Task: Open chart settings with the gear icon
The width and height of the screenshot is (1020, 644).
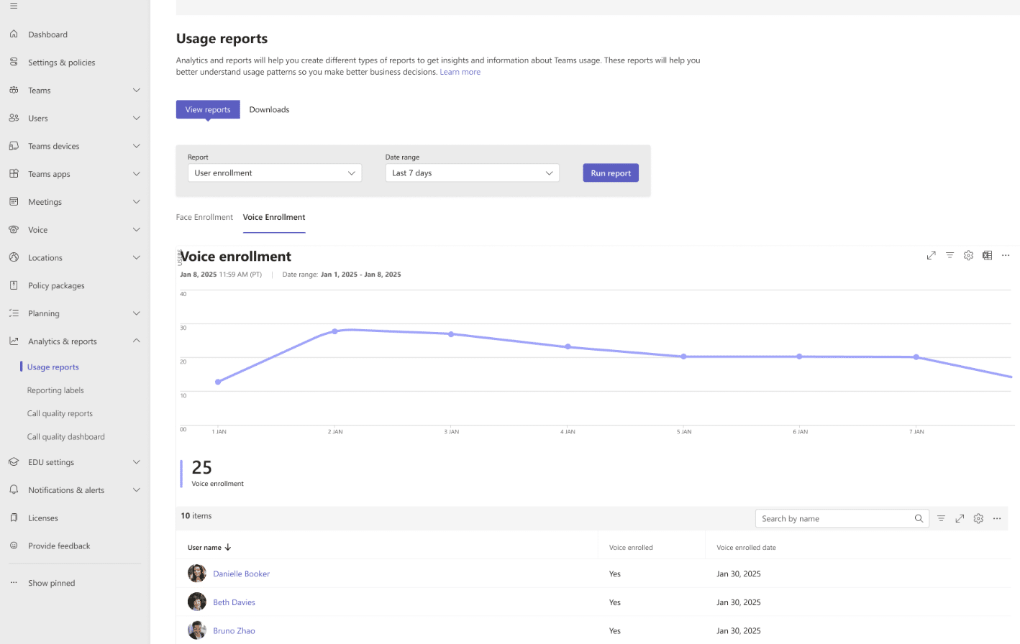Action: pyautogui.click(x=968, y=255)
